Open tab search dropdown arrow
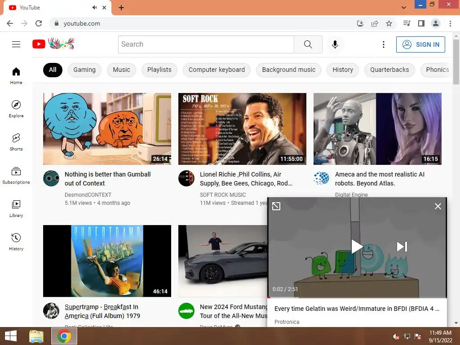Image resolution: width=460 pixels, height=345 pixels. [404, 8]
